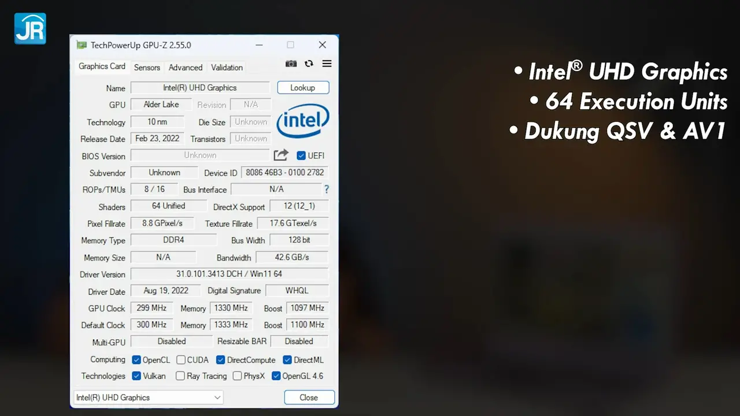Click the Driver Version text field
Screen dimensions: 740x416
click(229, 274)
